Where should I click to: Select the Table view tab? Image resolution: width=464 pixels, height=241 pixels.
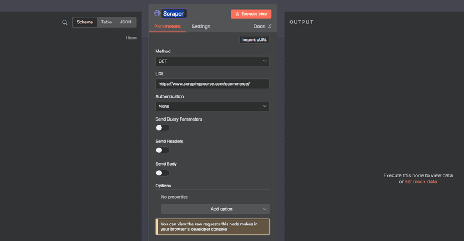pyautogui.click(x=106, y=22)
